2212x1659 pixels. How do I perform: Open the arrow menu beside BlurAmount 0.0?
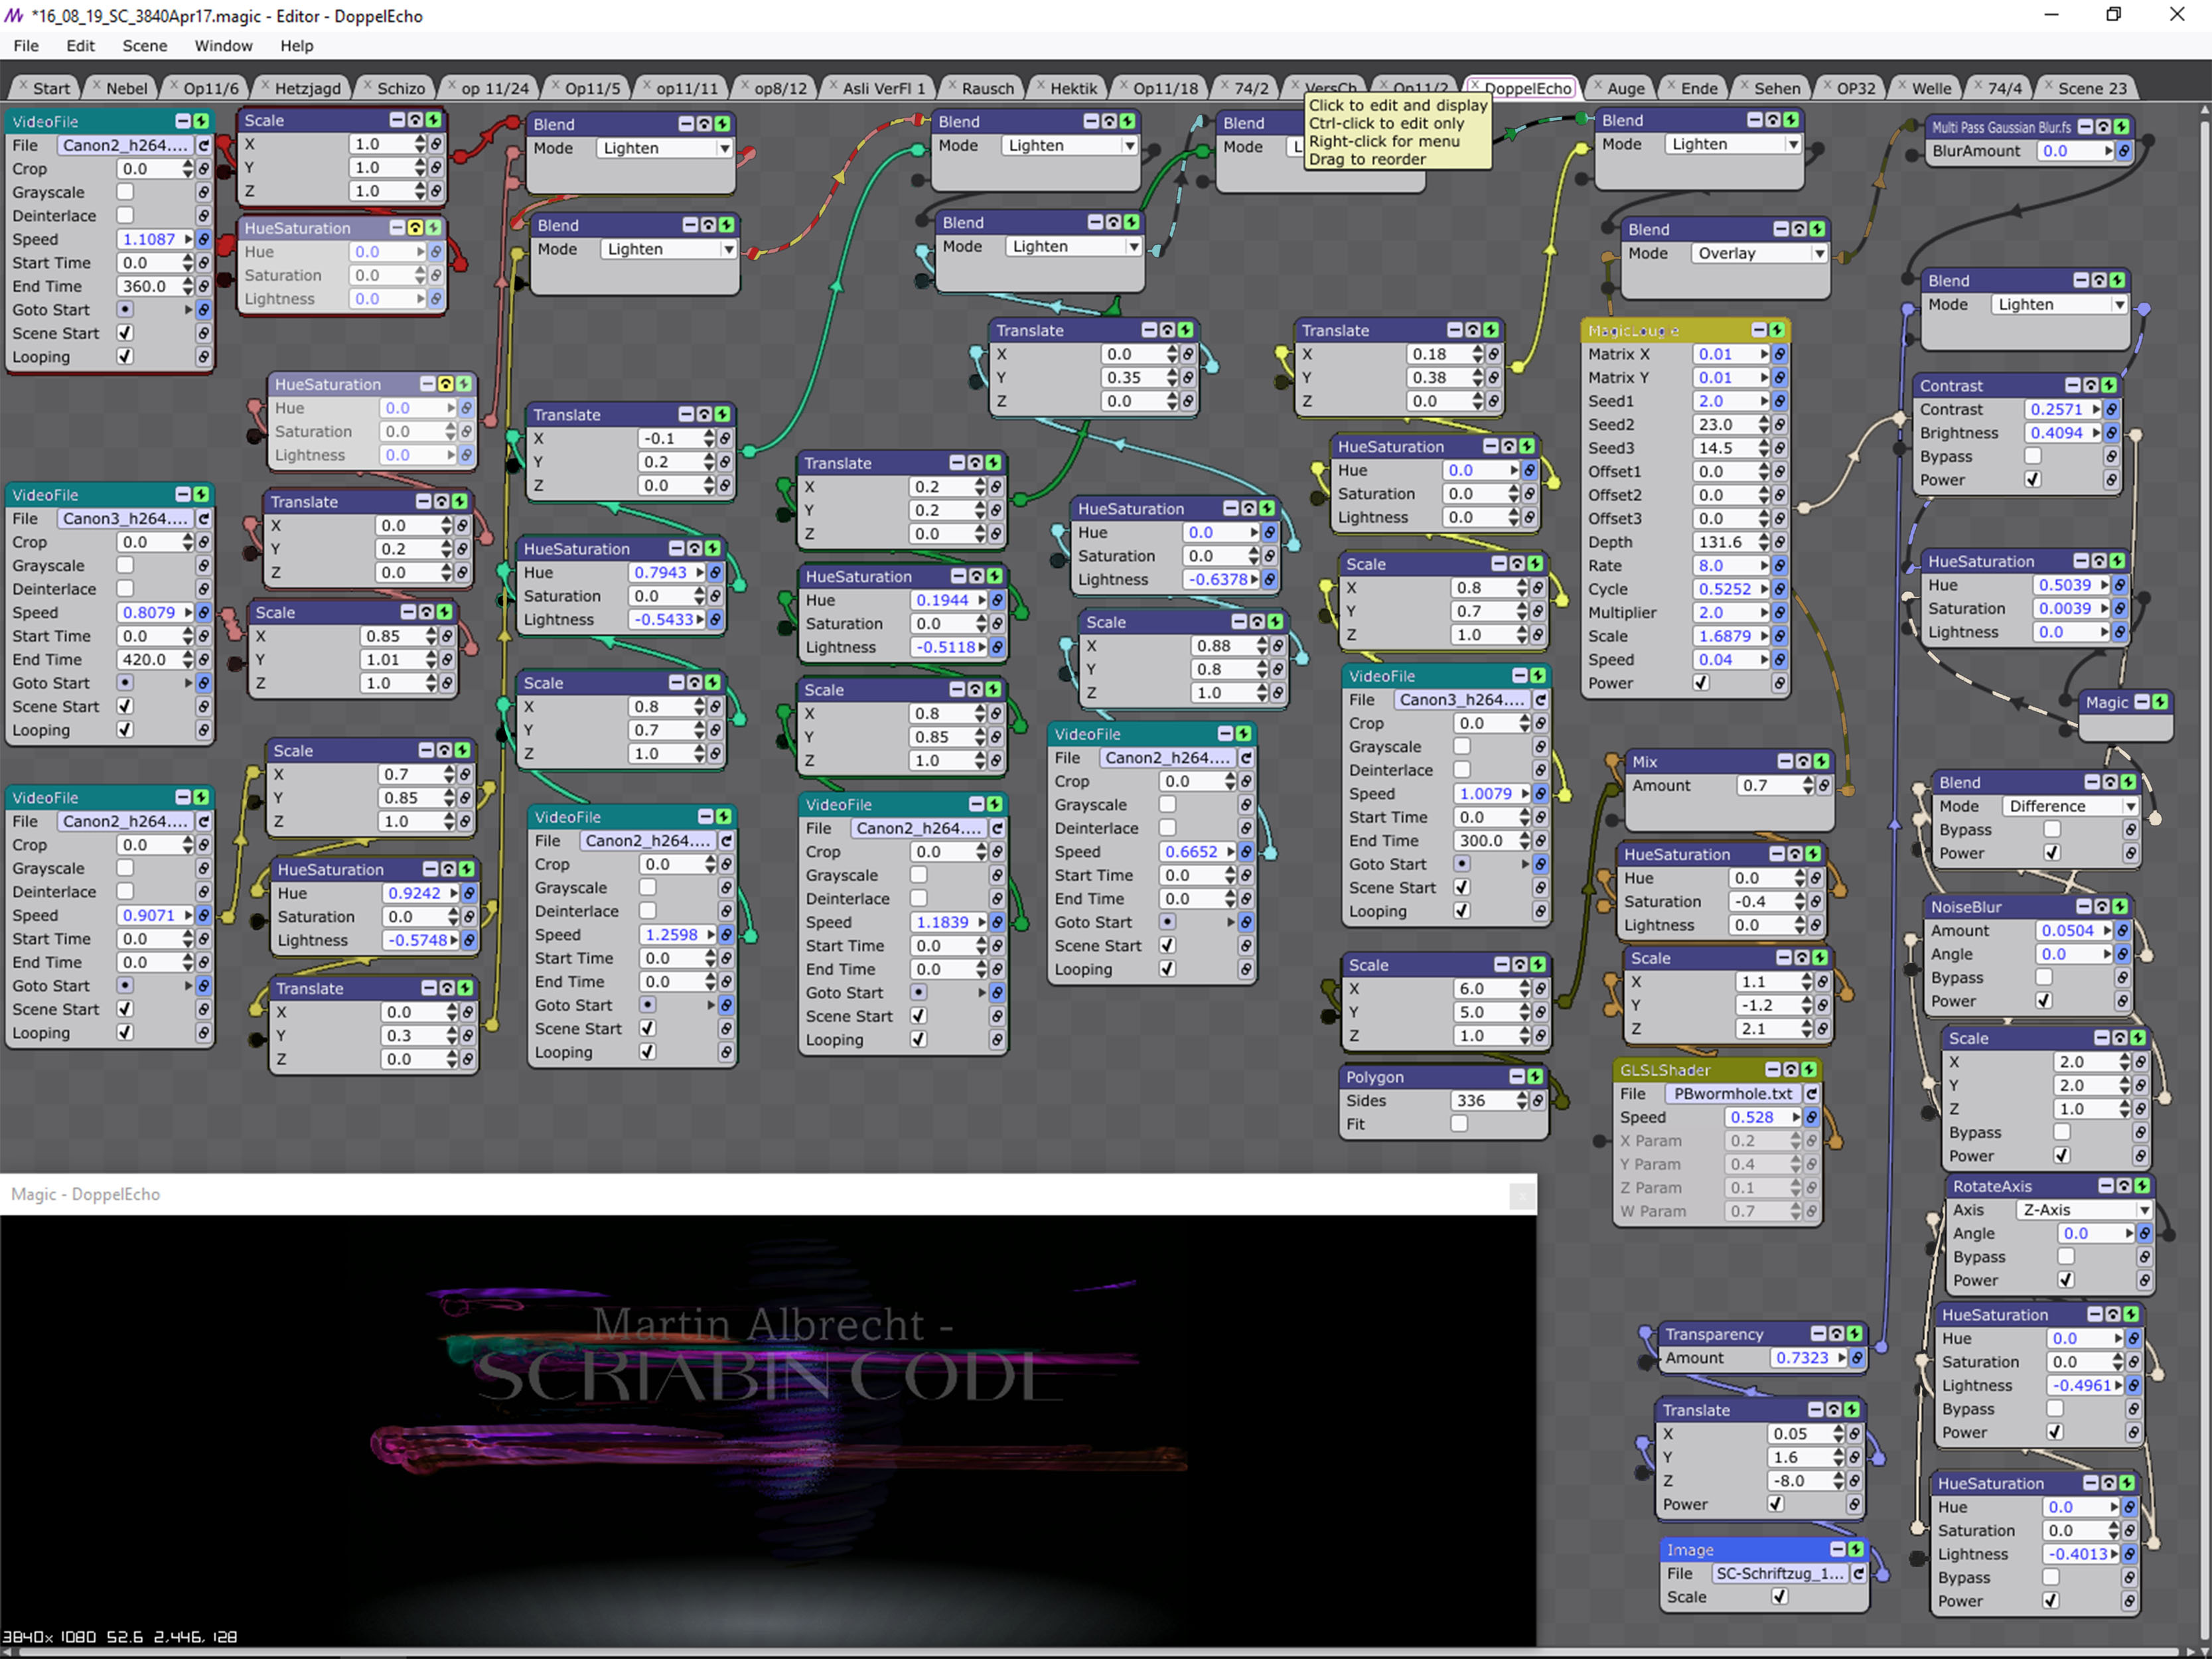coord(2108,151)
